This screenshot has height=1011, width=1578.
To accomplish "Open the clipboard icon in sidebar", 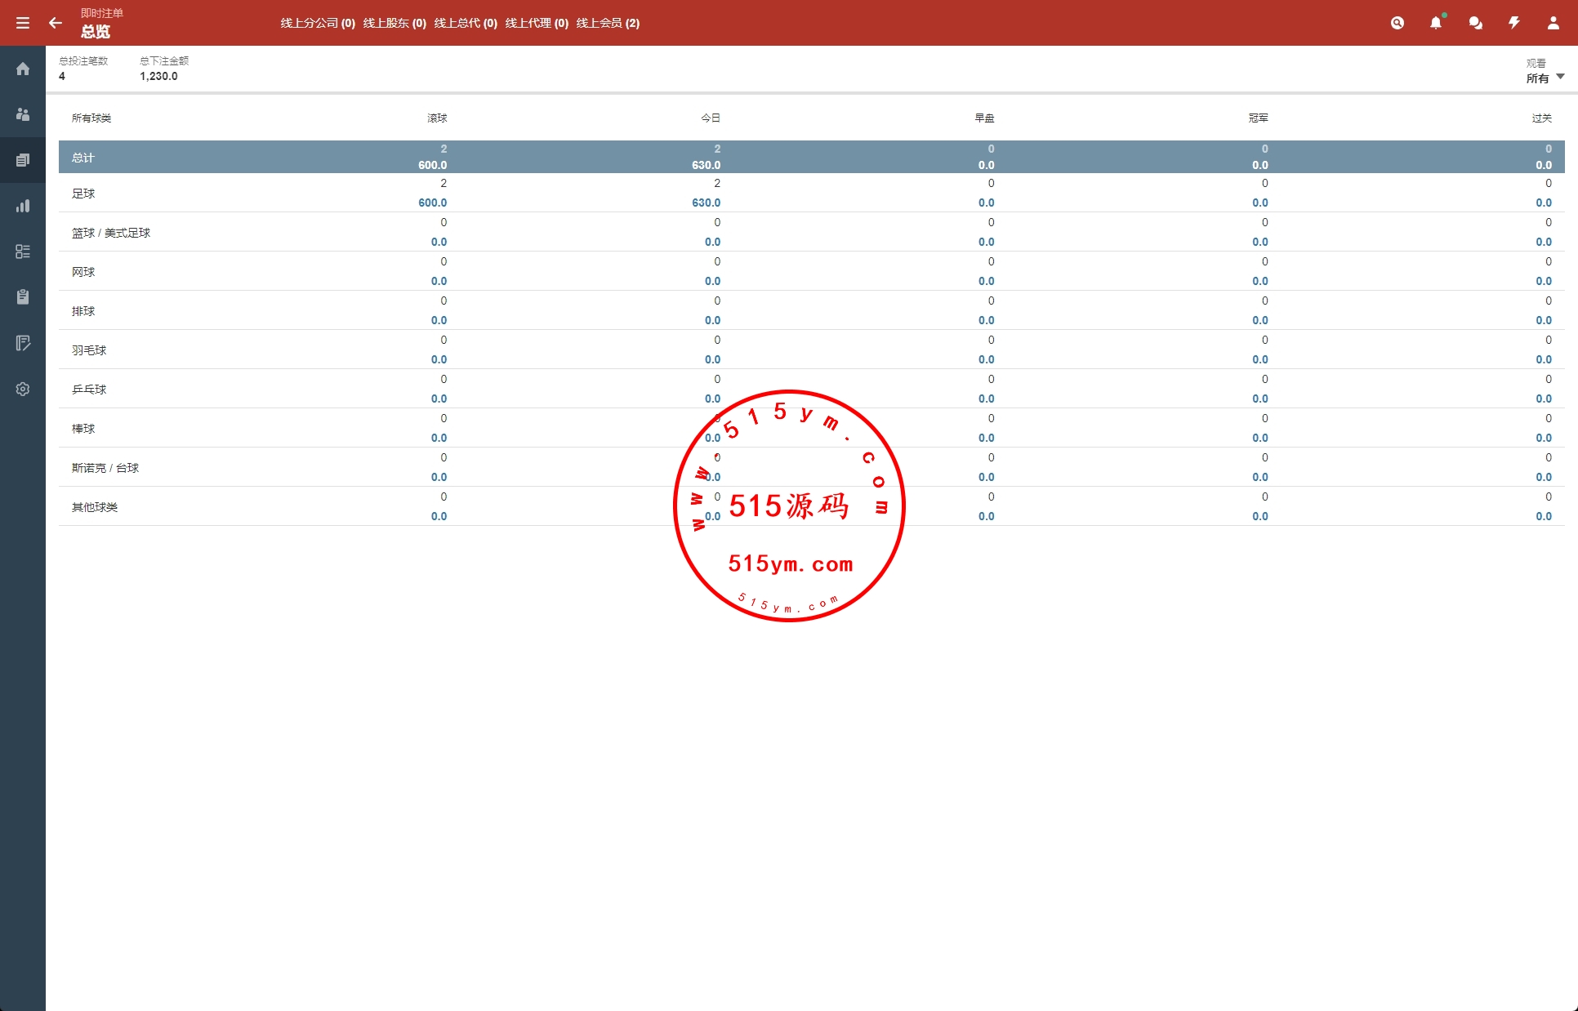I will pyautogui.click(x=23, y=297).
